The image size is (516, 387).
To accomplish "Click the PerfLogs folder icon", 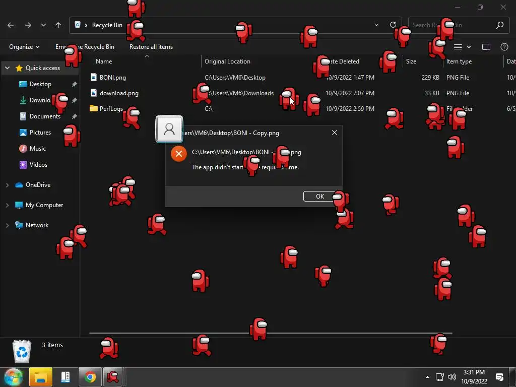I will pos(93,108).
